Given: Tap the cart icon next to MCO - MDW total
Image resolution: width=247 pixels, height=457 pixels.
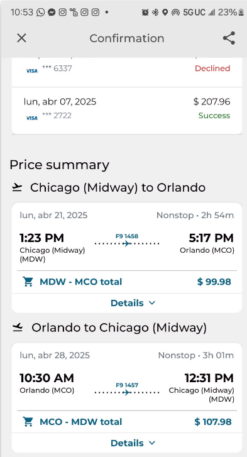Looking at the screenshot, I should (x=28, y=422).
